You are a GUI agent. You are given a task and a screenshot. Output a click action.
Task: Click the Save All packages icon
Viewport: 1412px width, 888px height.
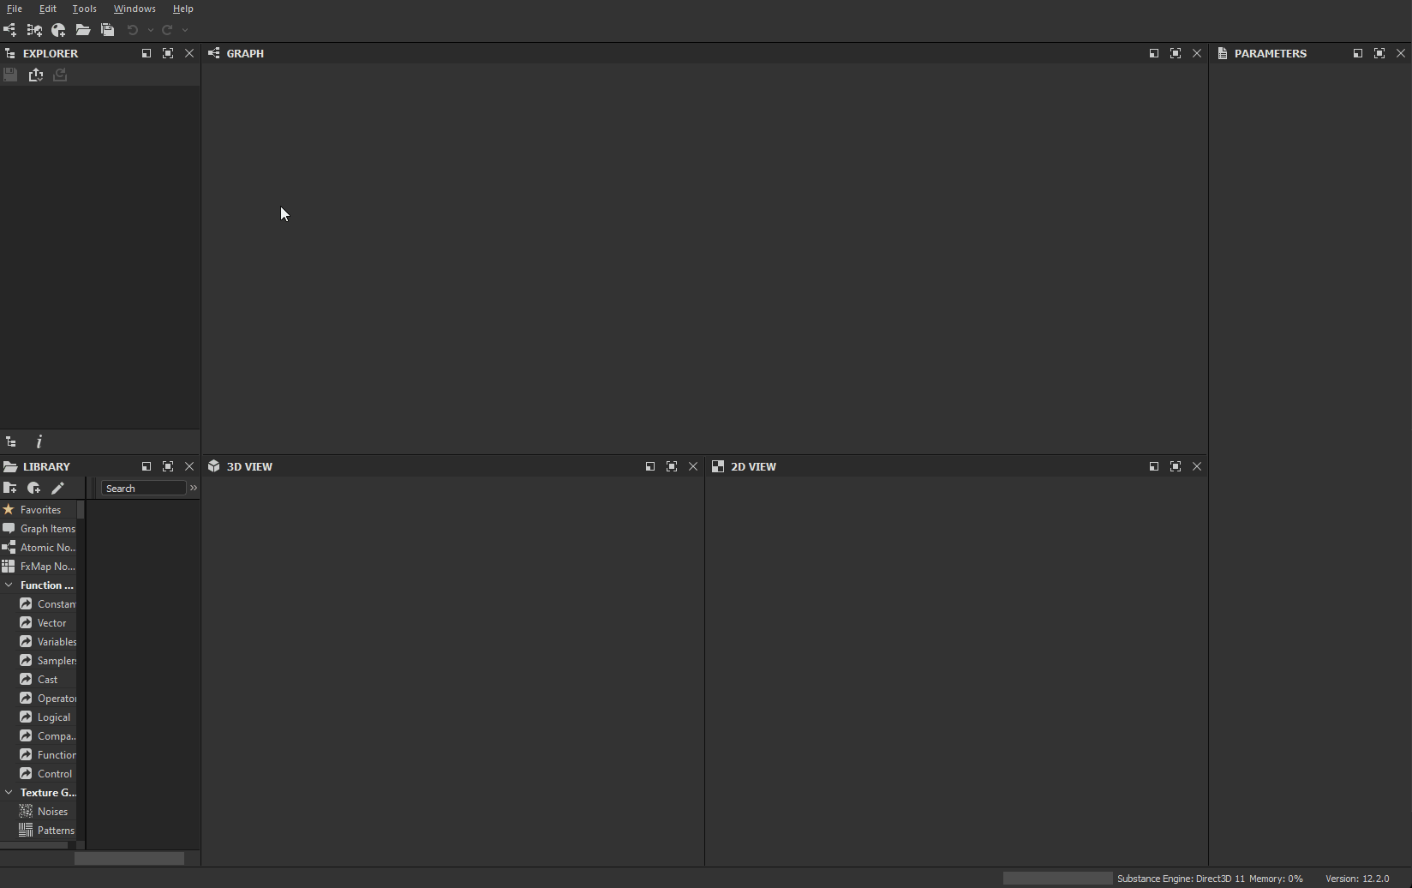tap(107, 30)
